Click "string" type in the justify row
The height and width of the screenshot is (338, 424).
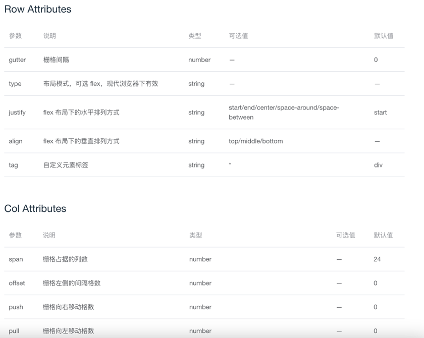tap(196, 112)
